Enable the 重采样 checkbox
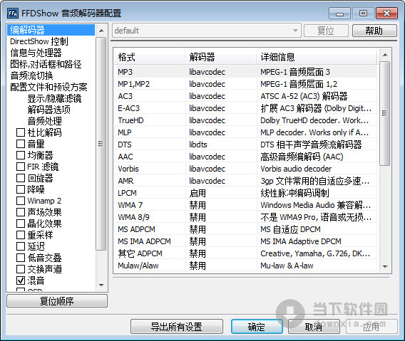Image resolution: width=405 pixels, height=341 pixels. (x=21, y=235)
